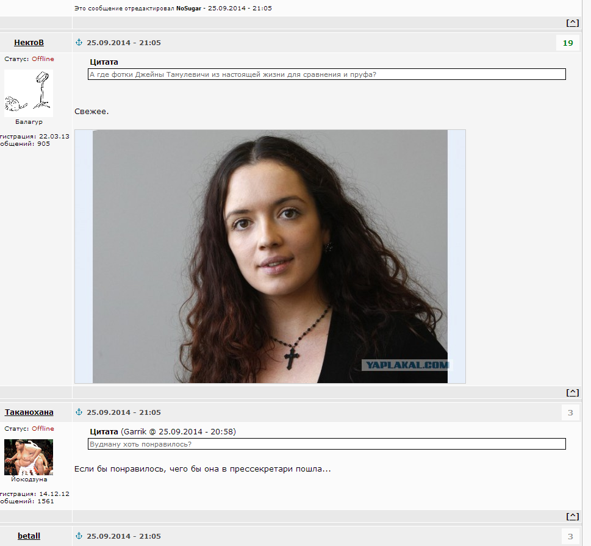Screen dimensions: 591x546
Task: Open the woman's portrait photo in post
Action: 270,256
